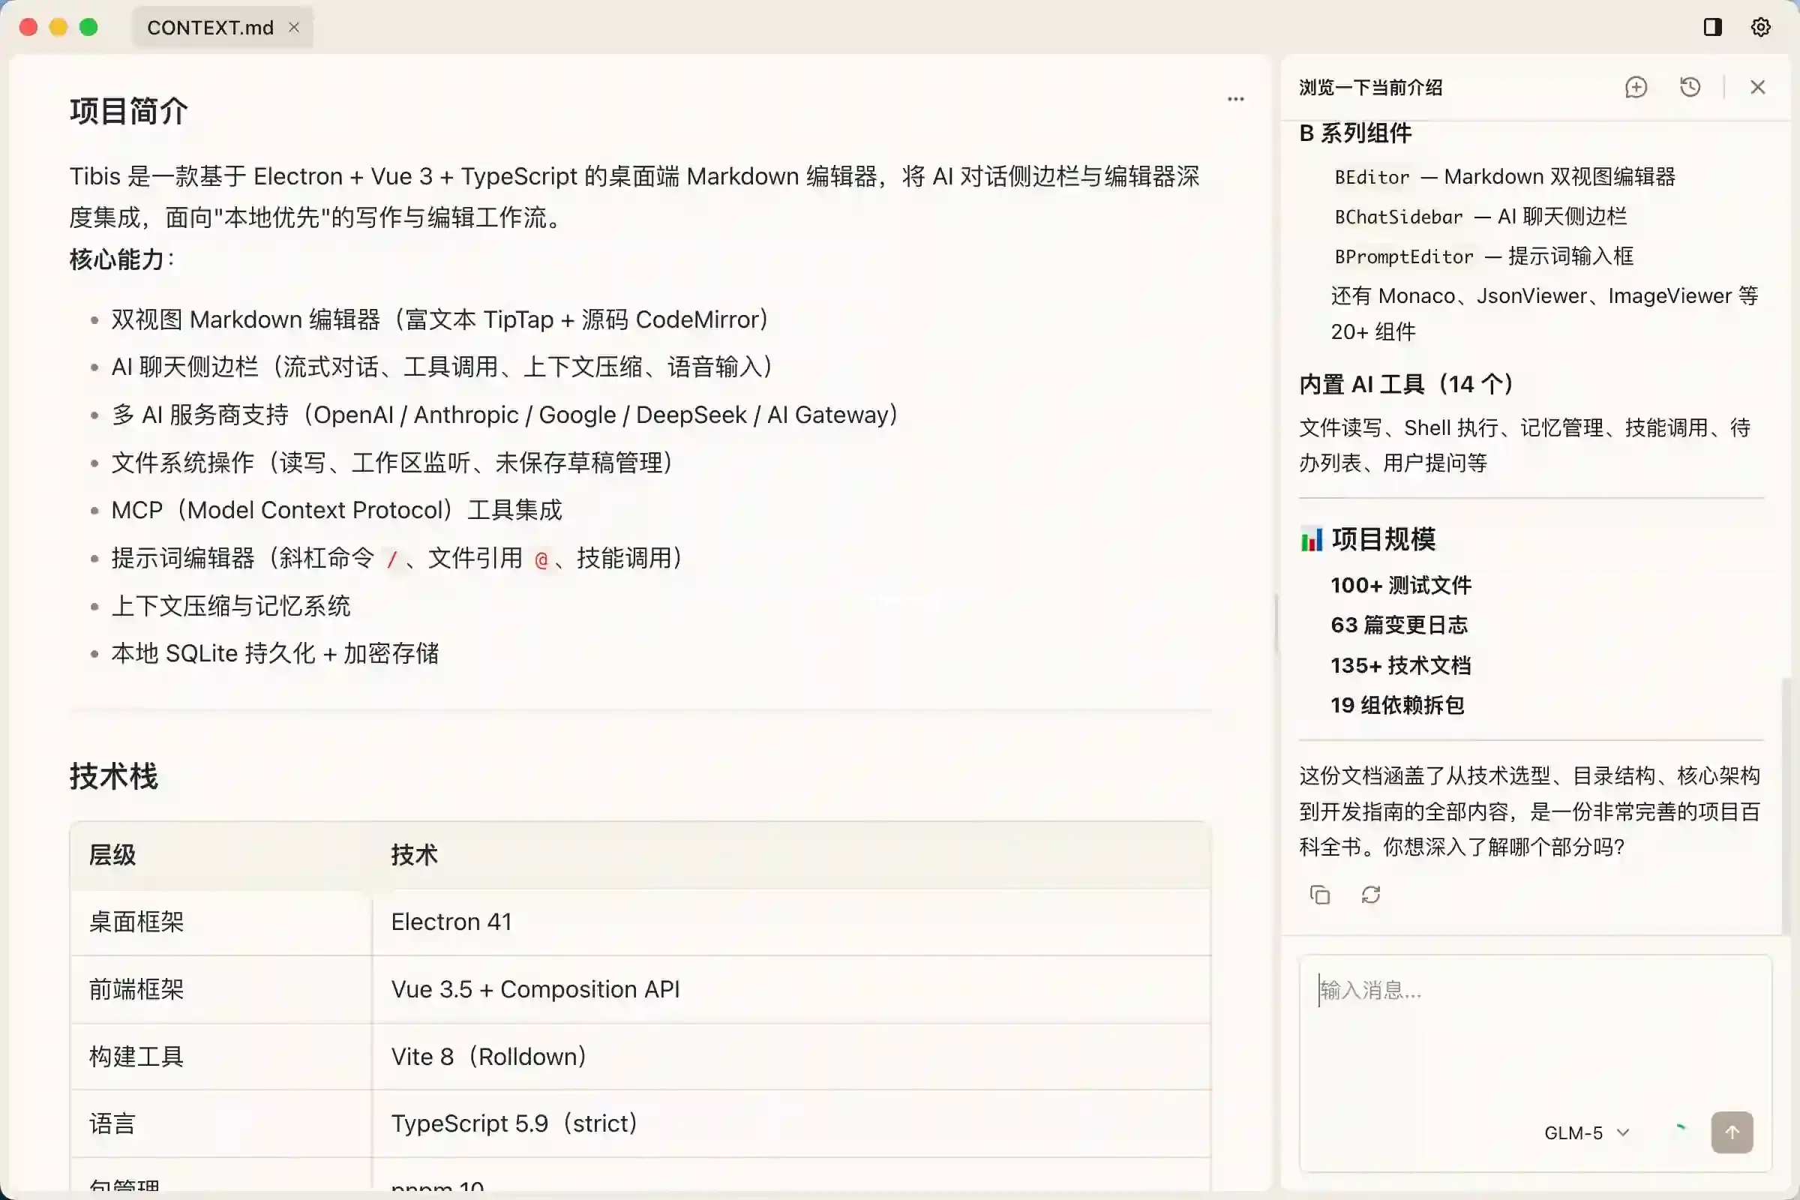Click the slash command inline code

[x=391, y=559]
